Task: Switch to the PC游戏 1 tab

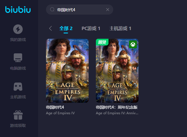Action: tap(91, 28)
